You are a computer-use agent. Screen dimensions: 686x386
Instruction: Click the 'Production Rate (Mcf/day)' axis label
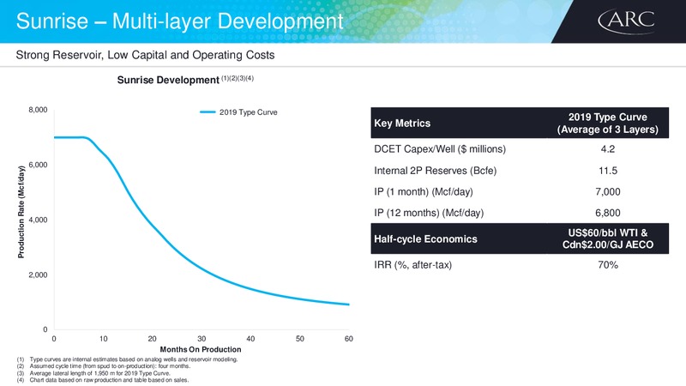pos(21,212)
